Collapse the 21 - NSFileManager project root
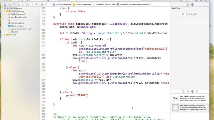Viewport: 214px width, 120px height. point(3,8)
